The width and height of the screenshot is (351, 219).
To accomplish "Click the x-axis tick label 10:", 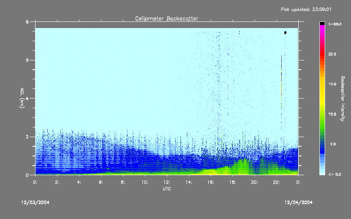I will (x=145, y=182).
